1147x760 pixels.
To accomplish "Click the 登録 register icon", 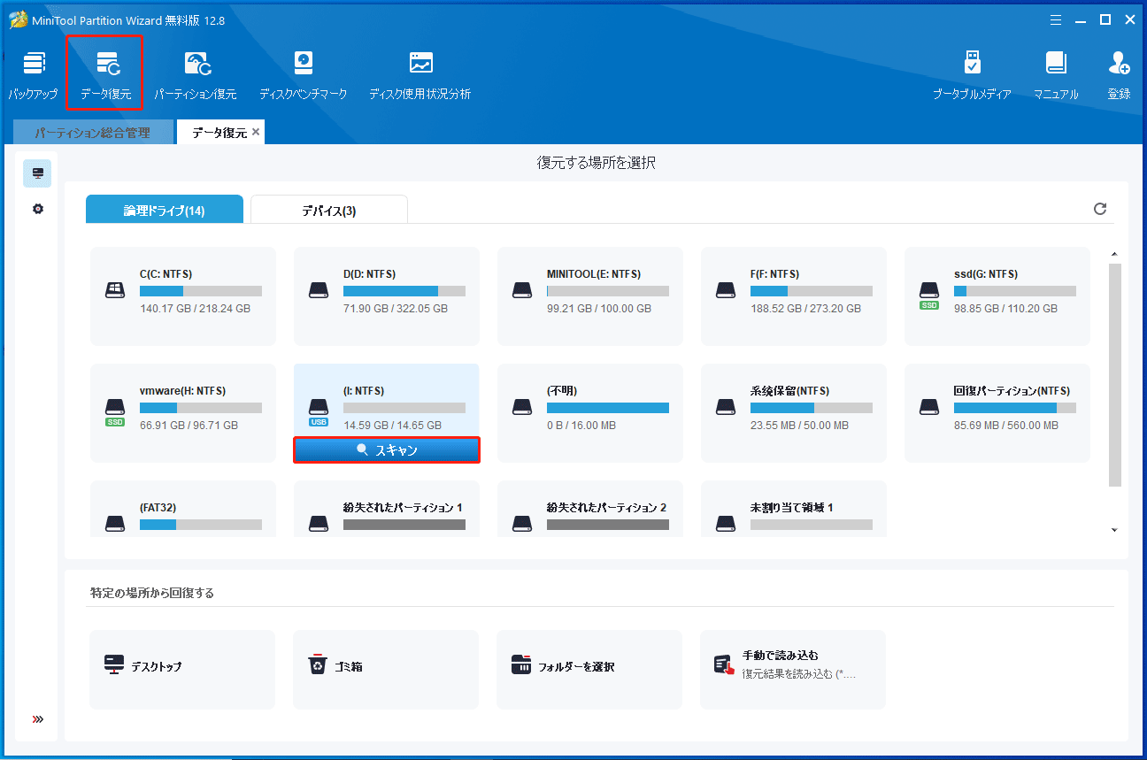I will coord(1119,76).
